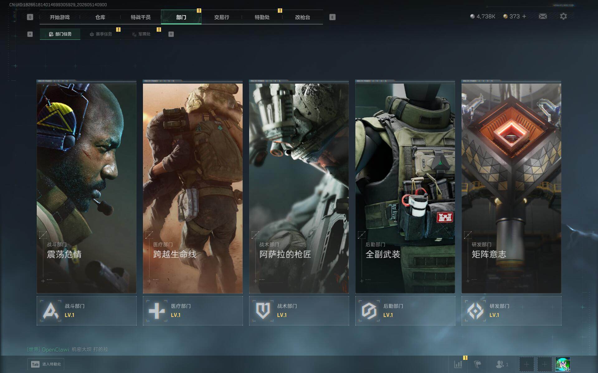Open the mail inbox envelope icon
This screenshot has width=598, height=373.
[x=543, y=16]
